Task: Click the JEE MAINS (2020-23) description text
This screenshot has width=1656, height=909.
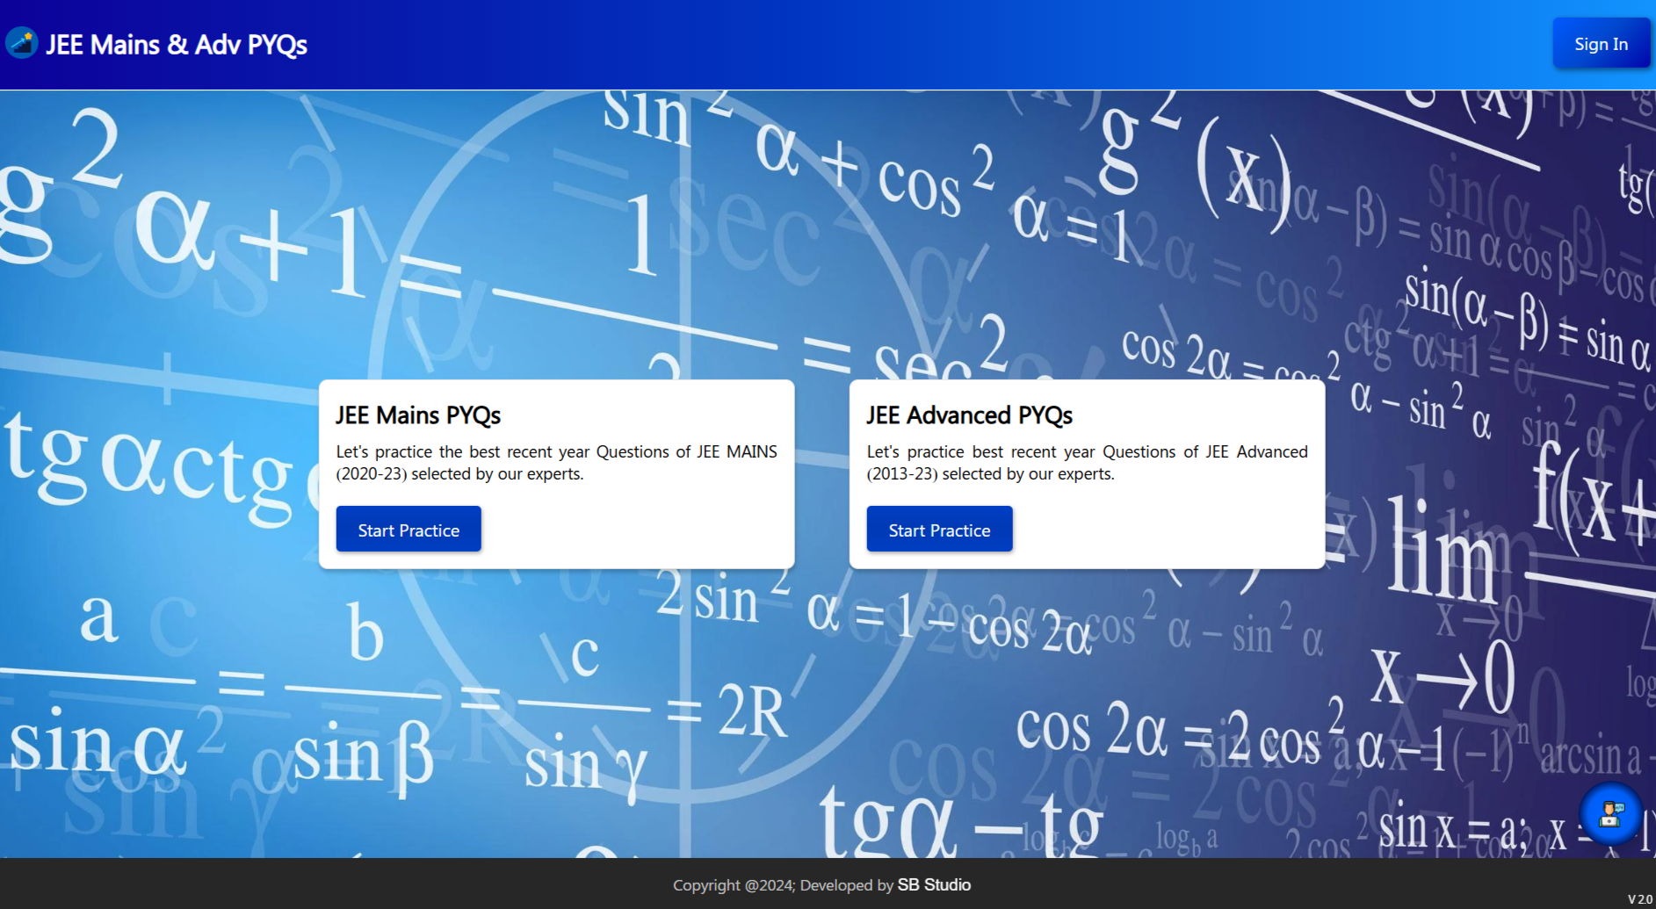Action: click(556, 462)
